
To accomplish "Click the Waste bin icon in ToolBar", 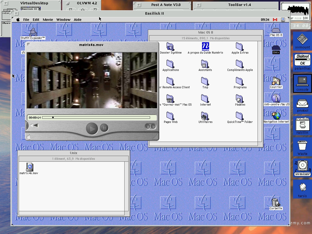I will pyautogui.click(x=303, y=147).
